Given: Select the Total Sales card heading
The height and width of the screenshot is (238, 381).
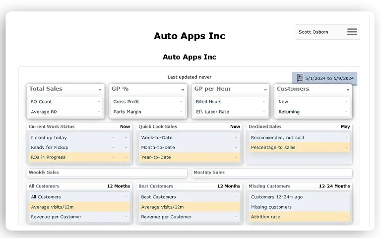Looking at the screenshot, I should (x=46, y=89).
